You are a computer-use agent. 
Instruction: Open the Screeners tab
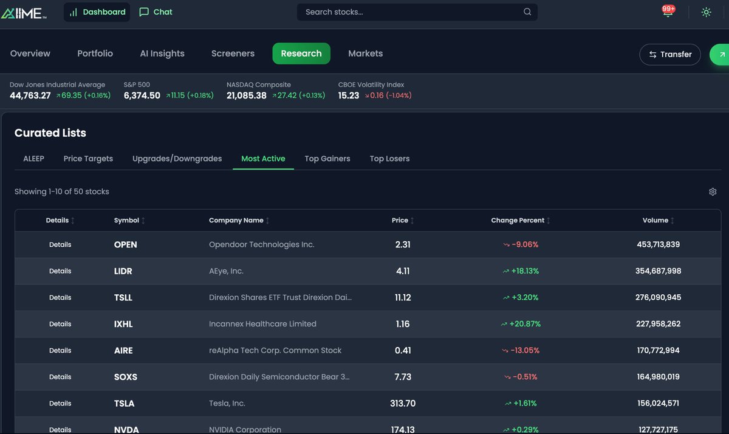[x=233, y=53]
